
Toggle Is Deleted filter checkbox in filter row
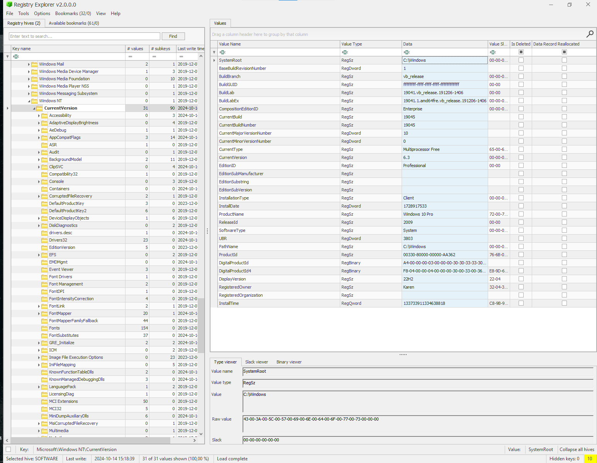pyautogui.click(x=521, y=52)
